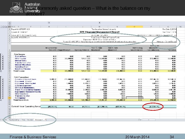Image resolution: width=185 pixels, height=139 pixels.
Task: Click the 'Internal Sales' row label
Action: click(x=21, y=61)
